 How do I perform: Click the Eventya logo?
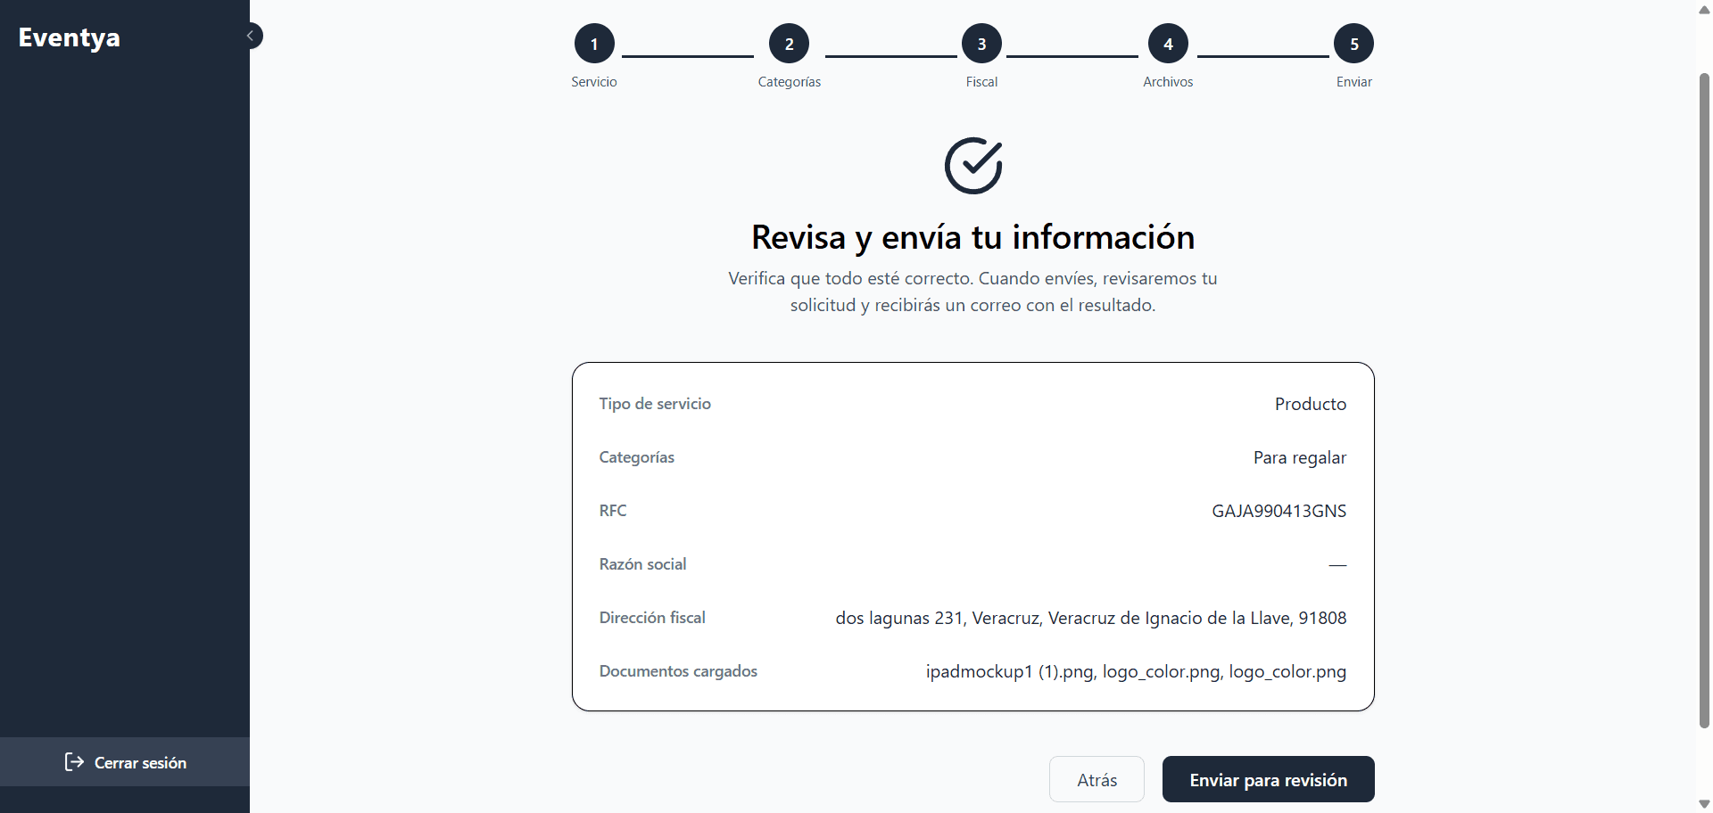tap(69, 37)
